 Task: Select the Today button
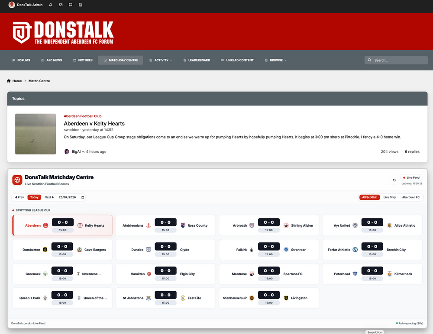pos(34,197)
